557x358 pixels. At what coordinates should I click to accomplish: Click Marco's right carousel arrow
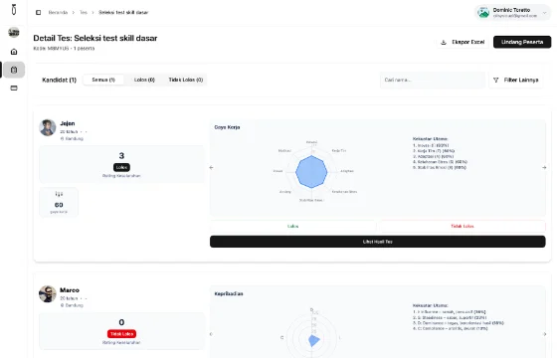click(544, 334)
